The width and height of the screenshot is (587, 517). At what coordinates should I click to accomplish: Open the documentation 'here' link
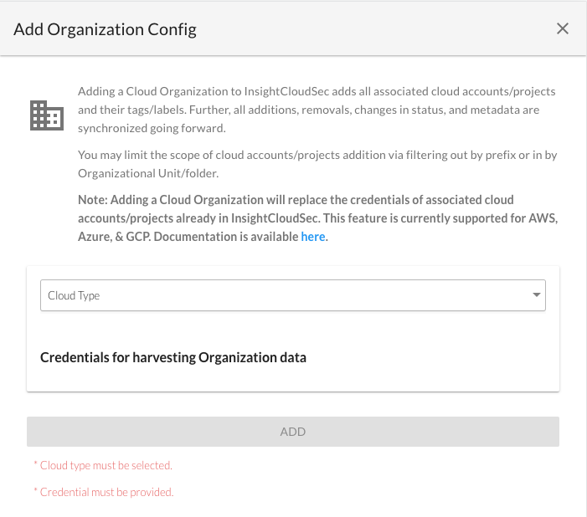313,237
